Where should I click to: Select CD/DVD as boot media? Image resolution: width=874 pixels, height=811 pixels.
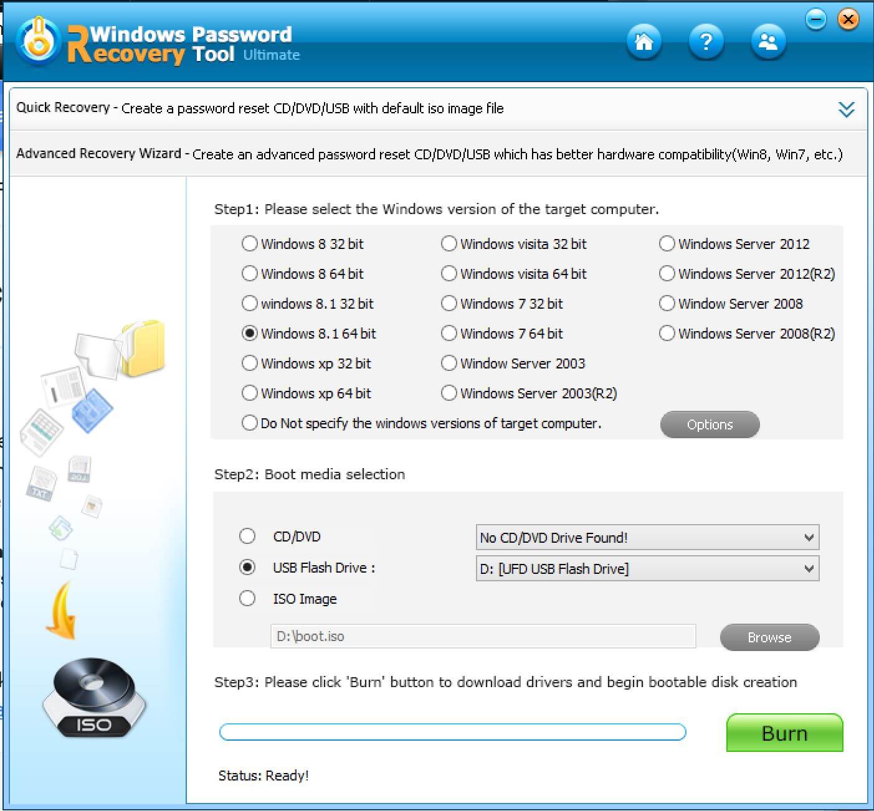pyautogui.click(x=247, y=537)
